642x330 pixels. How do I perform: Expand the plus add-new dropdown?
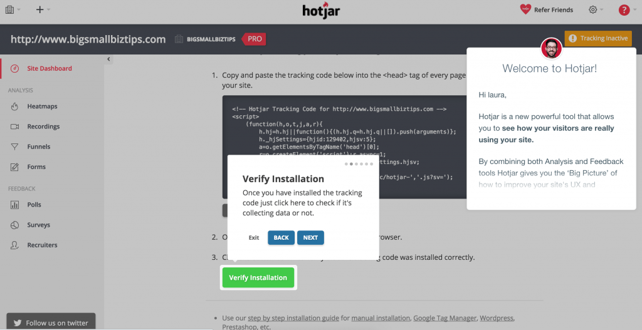[43, 9]
